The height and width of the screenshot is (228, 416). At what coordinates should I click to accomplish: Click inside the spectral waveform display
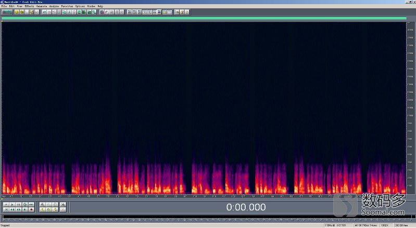click(x=204, y=108)
